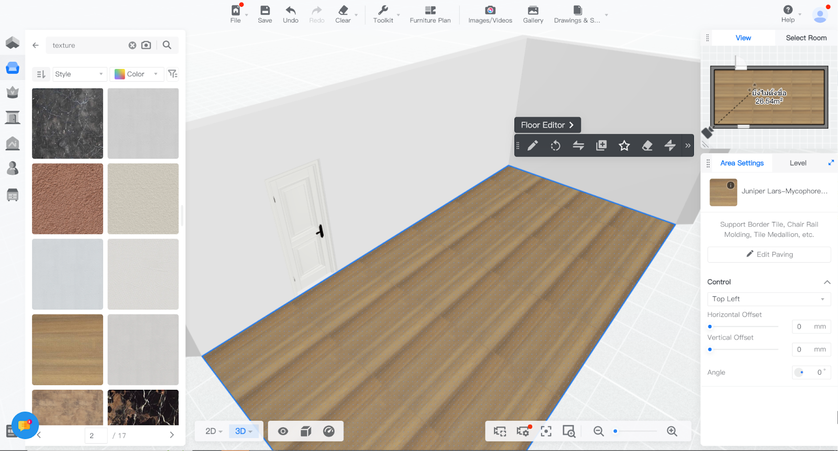Viewport: 838px width, 451px height.
Task: Toggle the eye visibility button at bottom
Action: (x=283, y=431)
